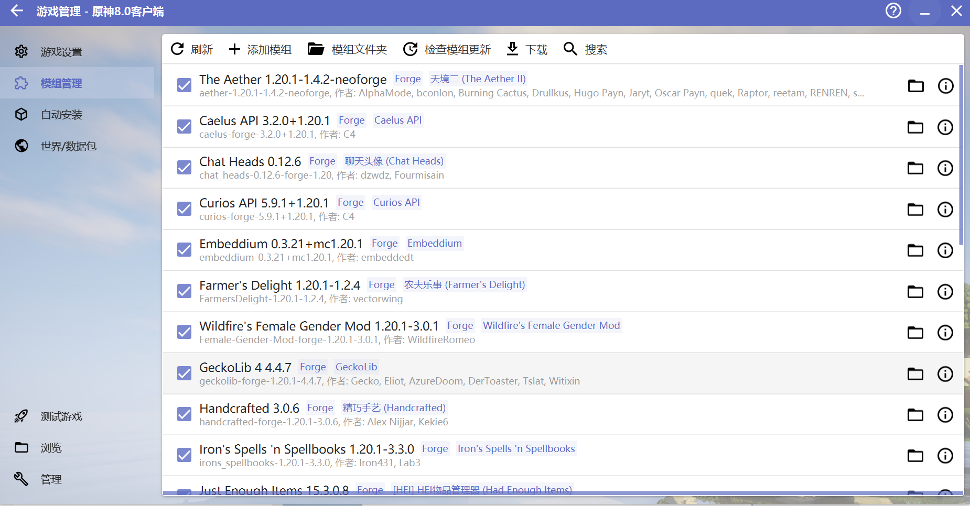Click the Wildfire's Female Gender Mod tag
This screenshot has height=506, width=970.
pyautogui.click(x=552, y=325)
